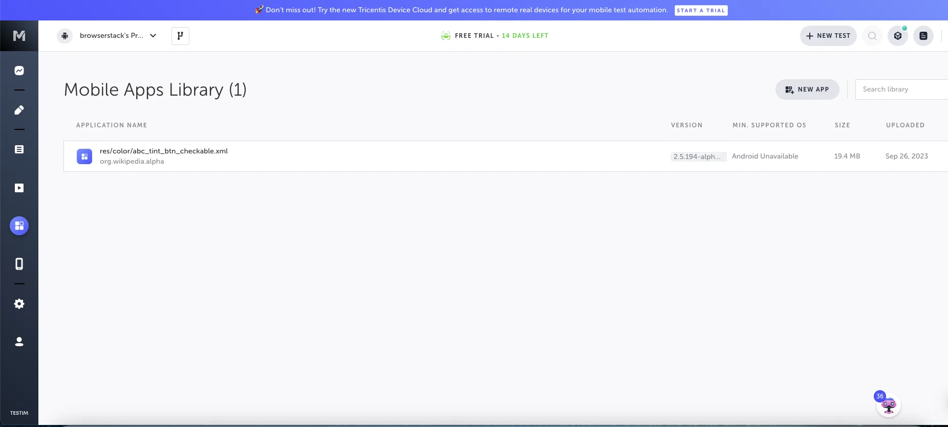Screen dimensions: 948x427
Task: Click the search magnifier icon in header
Action: 872,36
